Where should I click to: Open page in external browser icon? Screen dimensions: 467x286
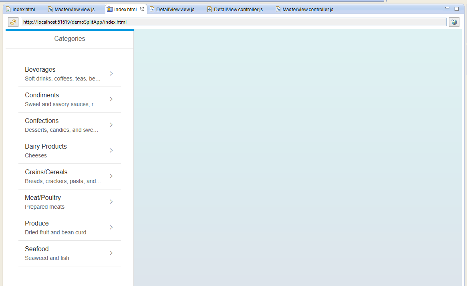tap(454, 22)
